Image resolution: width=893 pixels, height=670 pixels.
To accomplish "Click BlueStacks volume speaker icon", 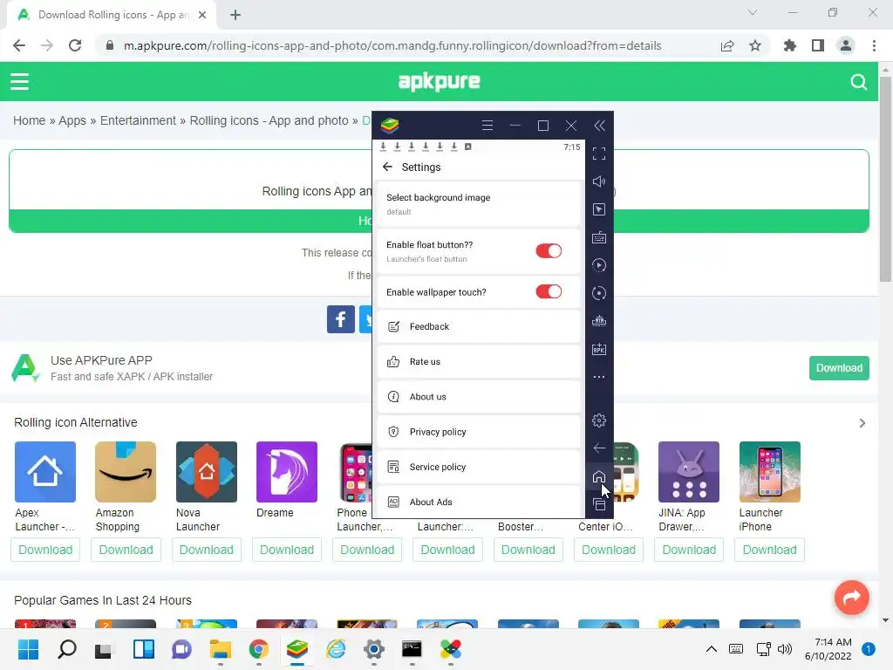I will pyautogui.click(x=598, y=181).
